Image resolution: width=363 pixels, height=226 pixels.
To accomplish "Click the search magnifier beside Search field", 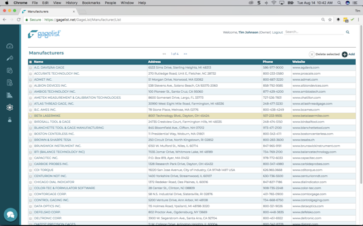I will tap(347, 32).
